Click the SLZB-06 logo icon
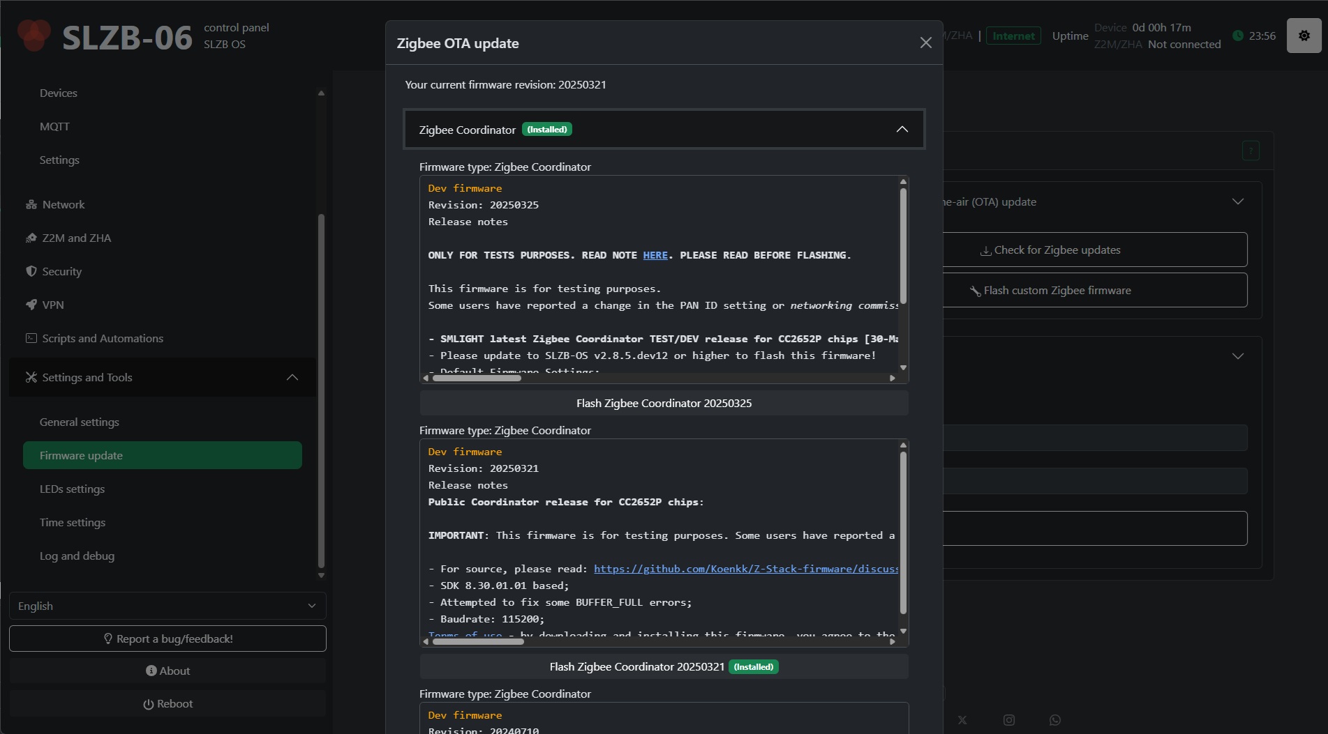 34,36
